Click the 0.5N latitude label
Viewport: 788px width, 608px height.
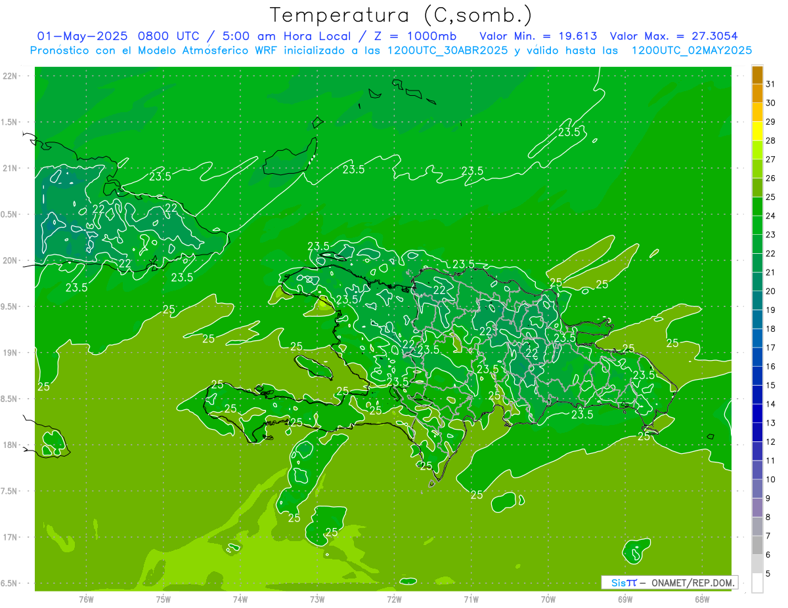[9, 214]
